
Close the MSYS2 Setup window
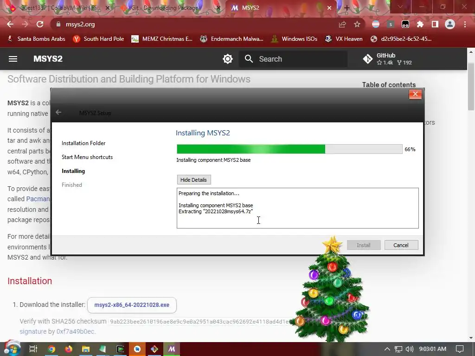[415, 94]
